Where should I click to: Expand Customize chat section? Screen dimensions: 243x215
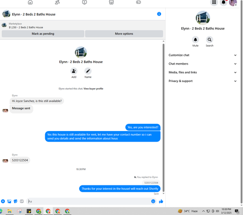pyautogui.click(x=203, y=55)
